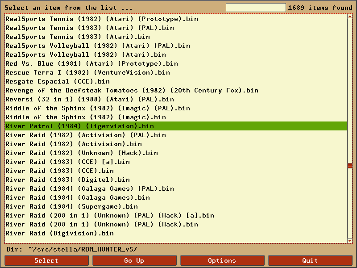Select RealSports Tennis (1982) Prototype entry
Viewport: 357px width, 268px height.
tap(102, 19)
